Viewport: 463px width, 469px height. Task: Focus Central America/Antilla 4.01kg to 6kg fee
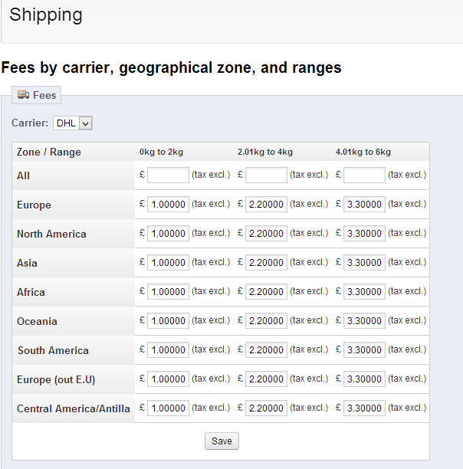click(364, 408)
